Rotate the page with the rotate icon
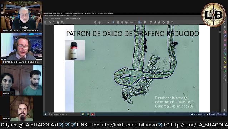The width and height of the screenshot is (228, 129). point(172,23)
